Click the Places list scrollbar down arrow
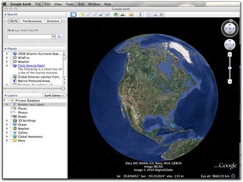243x182 pixels. click(65, 83)
